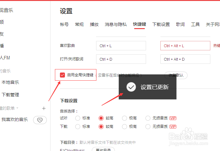
Task: Open the 快捷键 tab
Action: pos(139,24)
